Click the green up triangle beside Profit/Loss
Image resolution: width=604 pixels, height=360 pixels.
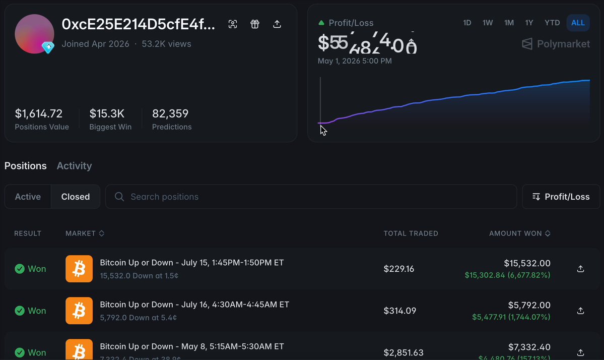(321, 23)
